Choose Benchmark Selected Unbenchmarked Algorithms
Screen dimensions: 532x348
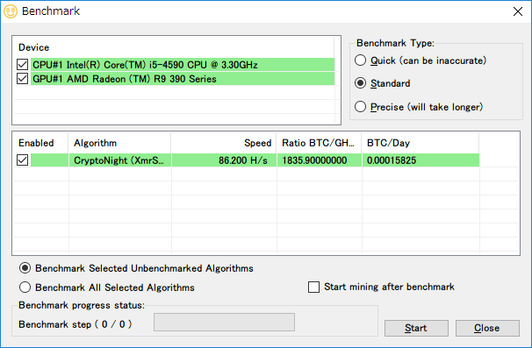click(25, 268)
